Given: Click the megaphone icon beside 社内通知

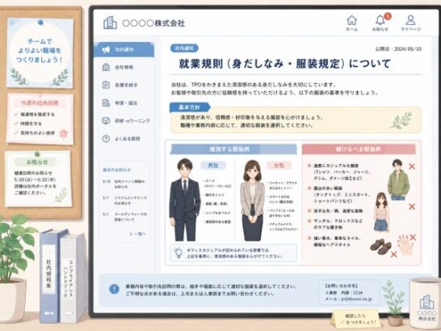Looking at the screenshot, I should pos(106,50).
